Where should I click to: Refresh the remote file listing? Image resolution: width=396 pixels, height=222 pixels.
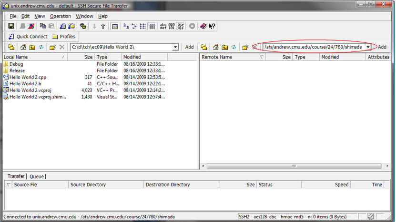tap(234, 47)
